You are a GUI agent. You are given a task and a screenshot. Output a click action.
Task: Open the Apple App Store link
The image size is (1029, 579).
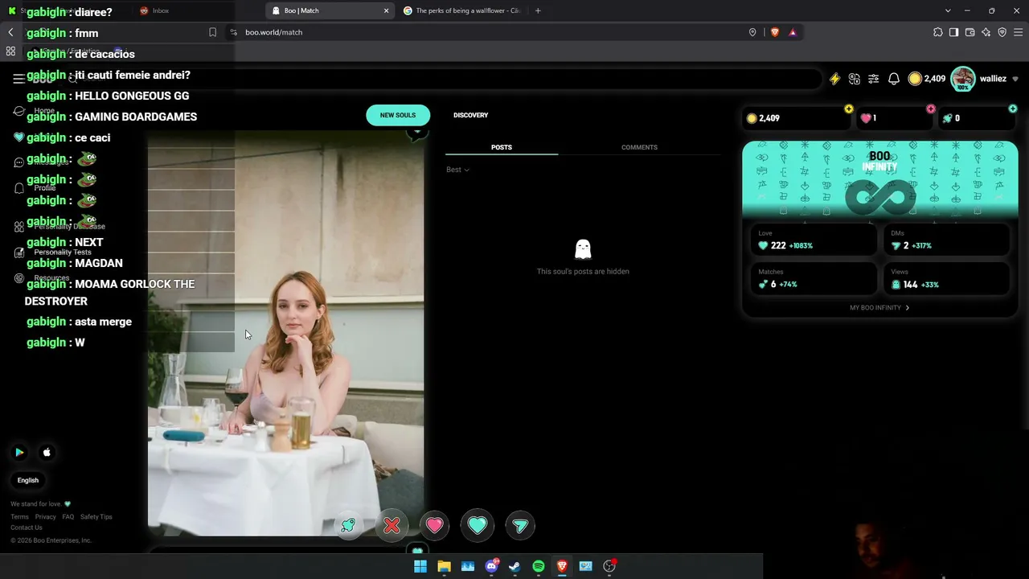click(x=47, y=453)
